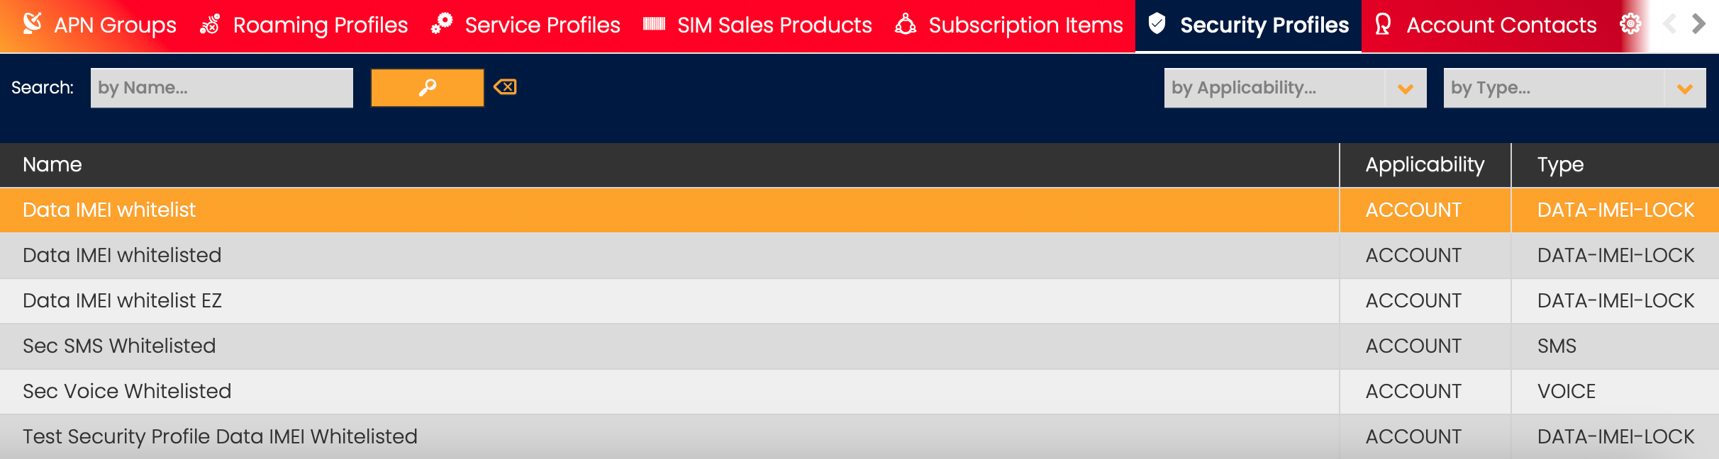
Task: Open the Subscription Items tab
Action: (x=1025, y=25)
